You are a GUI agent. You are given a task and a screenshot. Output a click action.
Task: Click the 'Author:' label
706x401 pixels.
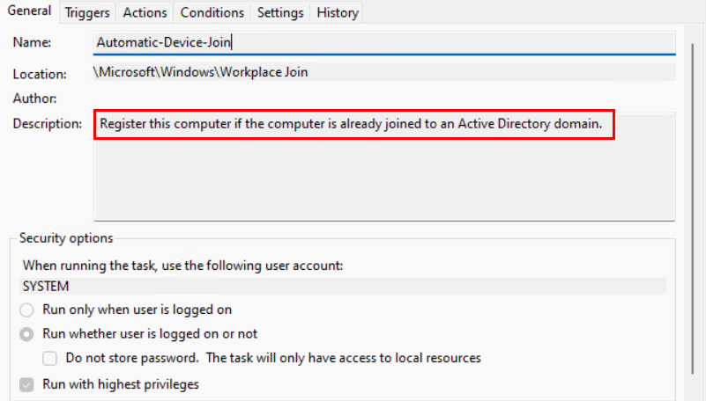click(35, 98)
